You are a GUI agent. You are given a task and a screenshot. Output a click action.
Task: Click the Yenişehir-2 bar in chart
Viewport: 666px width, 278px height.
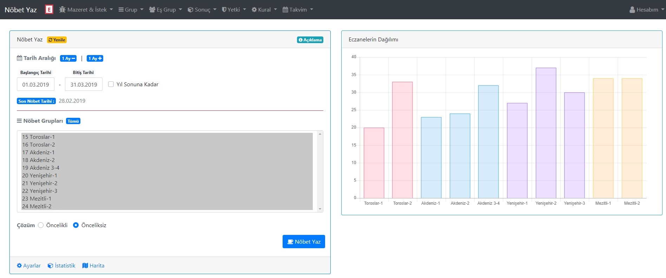tap(546, 133)
